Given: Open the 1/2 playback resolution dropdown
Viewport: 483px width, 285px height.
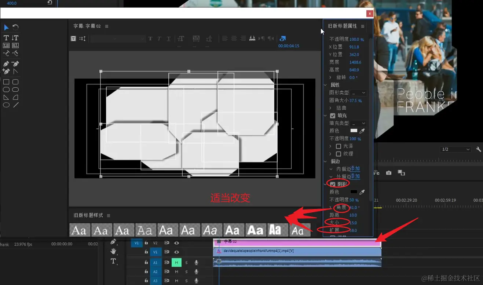Looking at the screenshot, I should pos(455,149).
